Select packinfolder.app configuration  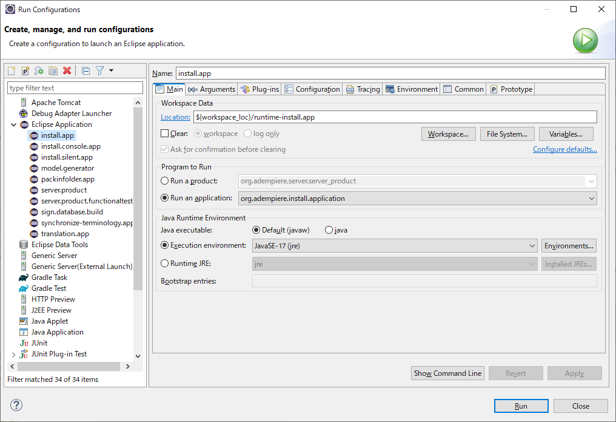tap(67, 179)
